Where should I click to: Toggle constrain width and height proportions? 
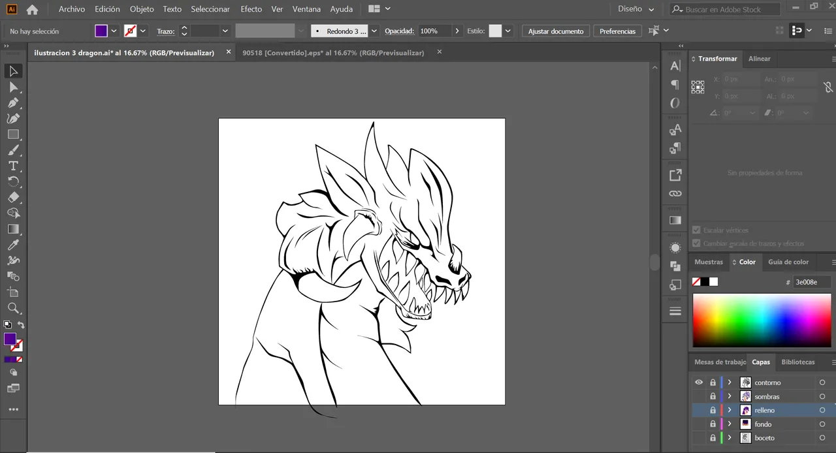pyautogui.click(x=828, y=87)
